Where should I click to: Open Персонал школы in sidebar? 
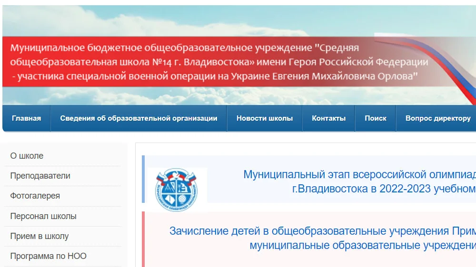point(43,216)
